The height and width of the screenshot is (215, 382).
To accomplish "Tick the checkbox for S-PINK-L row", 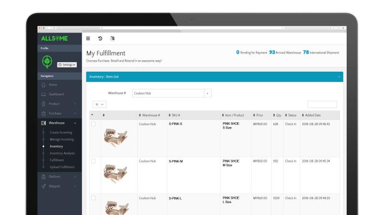I will 93,198.
